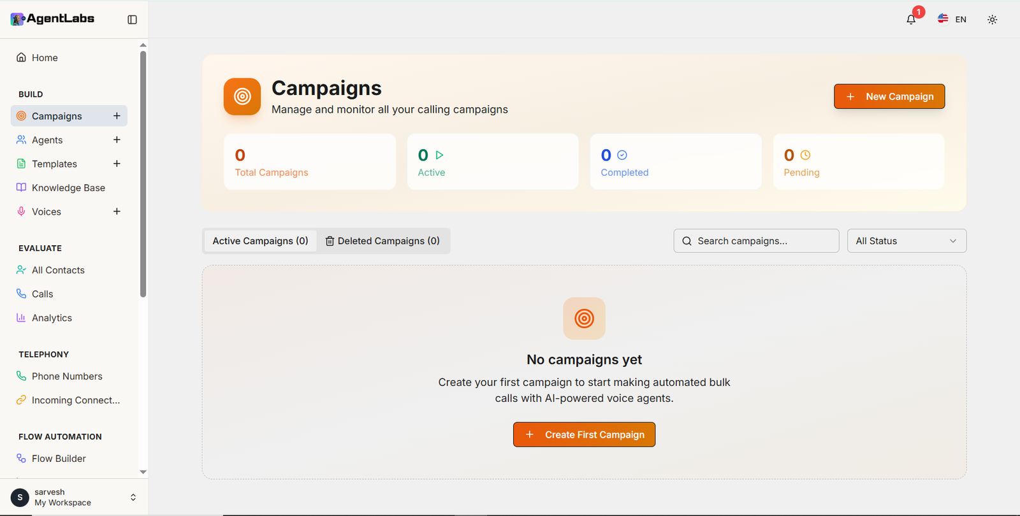Click the search magnifier icon
Viewport: 1020px width, 516px height.
tap(687, 241)
